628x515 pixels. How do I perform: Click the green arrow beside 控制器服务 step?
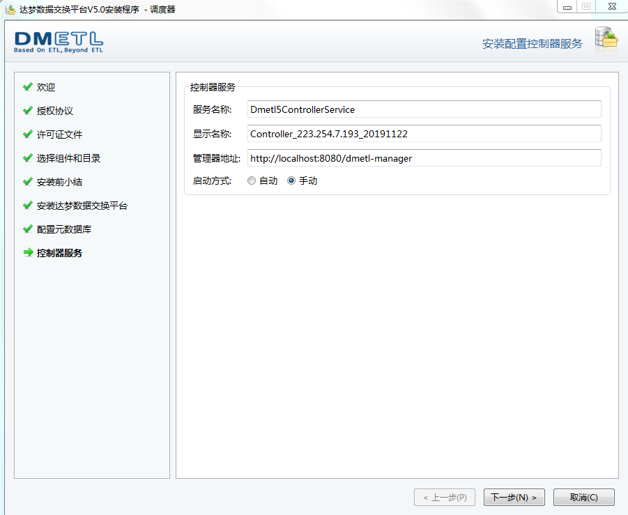coord(28,252)
